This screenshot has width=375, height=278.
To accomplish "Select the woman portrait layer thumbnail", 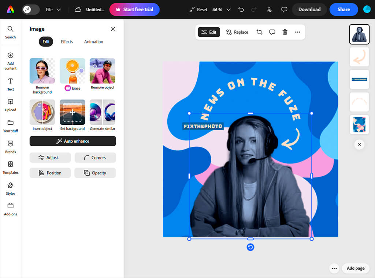I will (359, 34).
